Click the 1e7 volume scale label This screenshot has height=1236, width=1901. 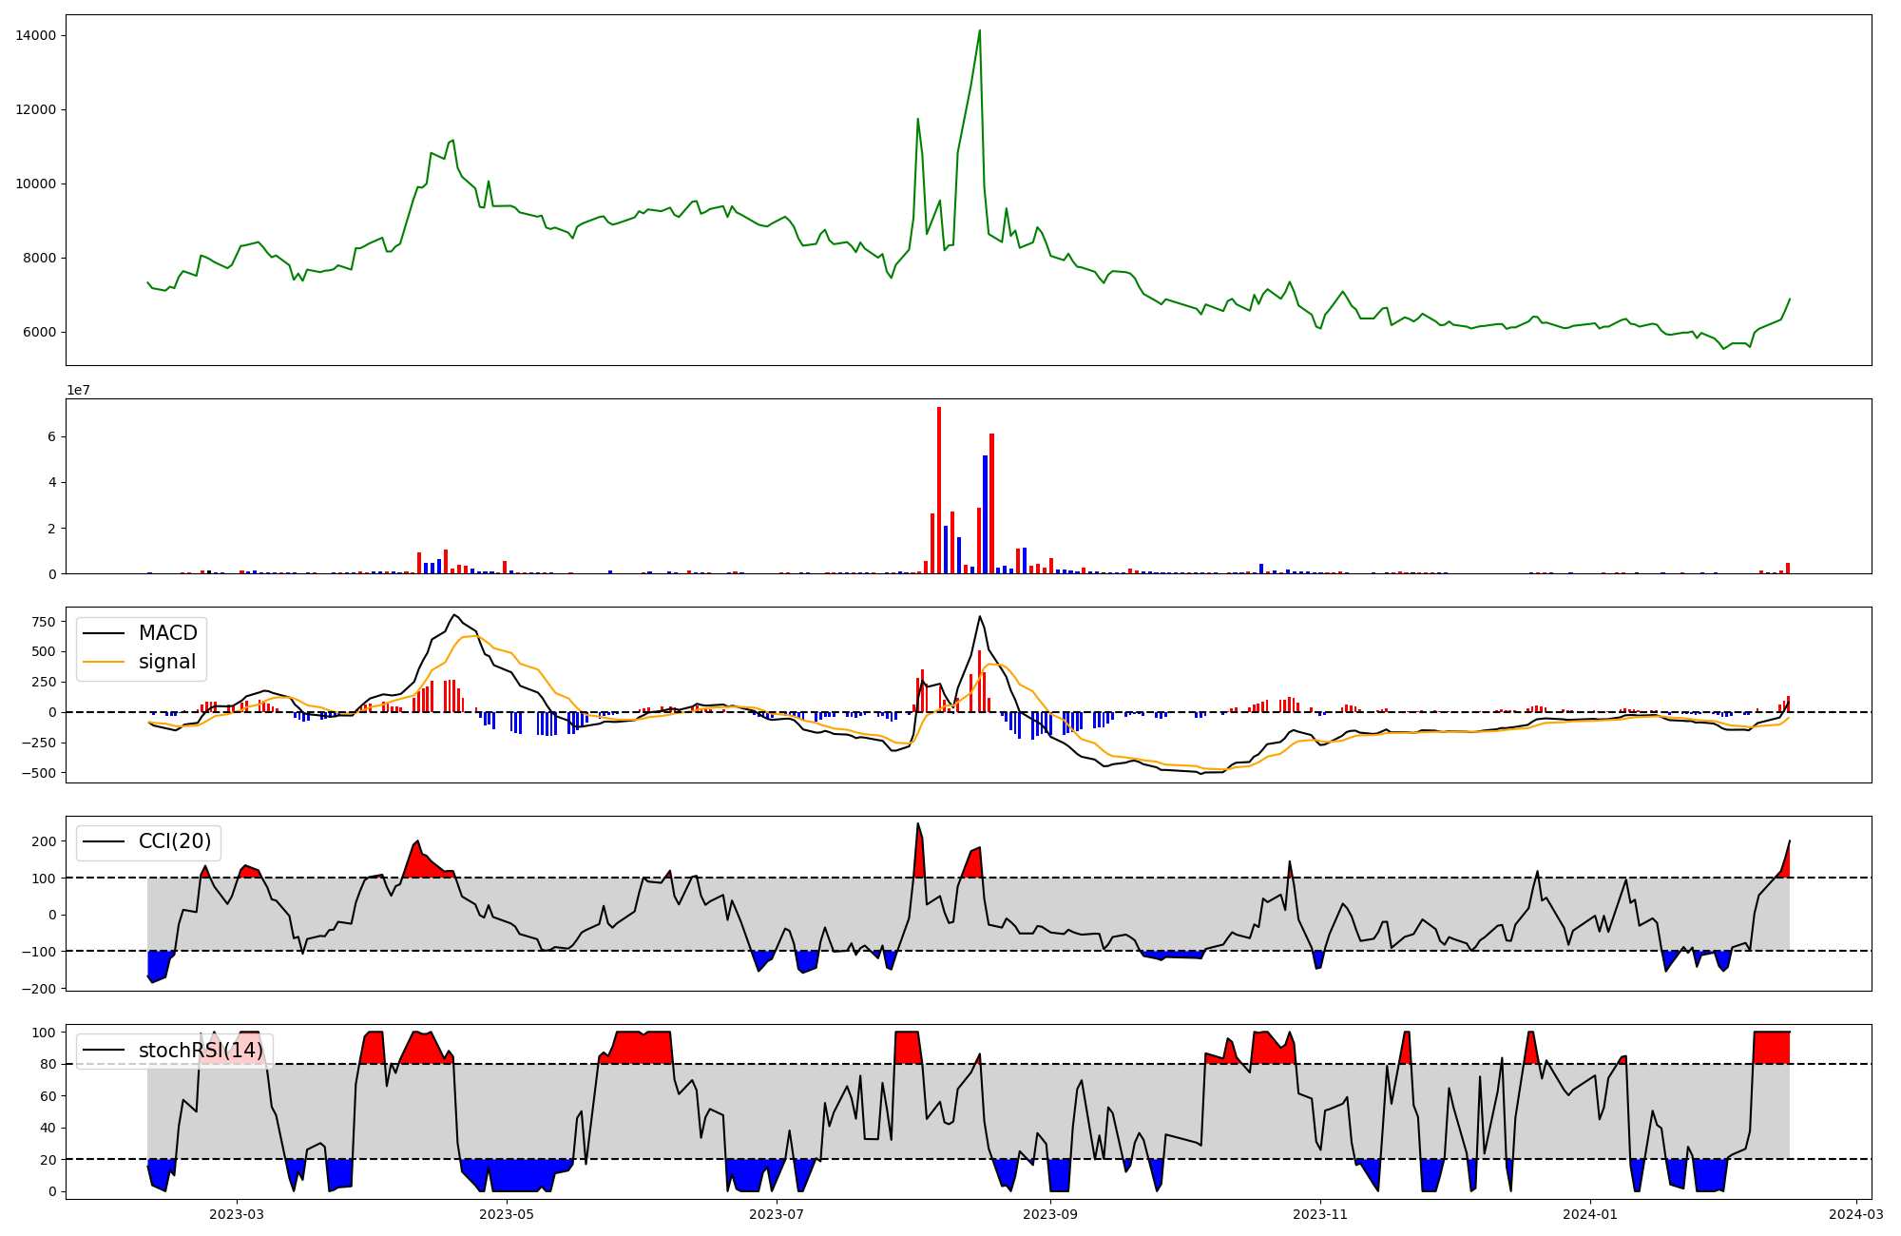click(x=78, y=390)
